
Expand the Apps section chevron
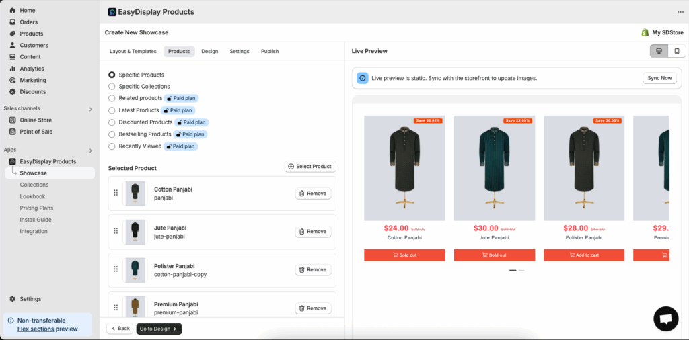91,151
